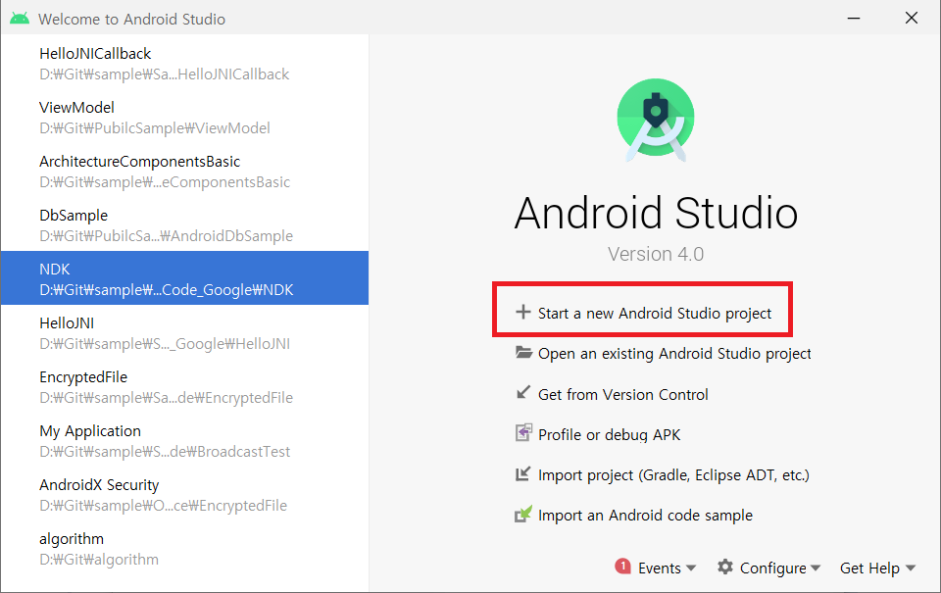Screen dimensions: 941x593
Task: Click the Configure gear icon
Action: (x=725, y=567)
